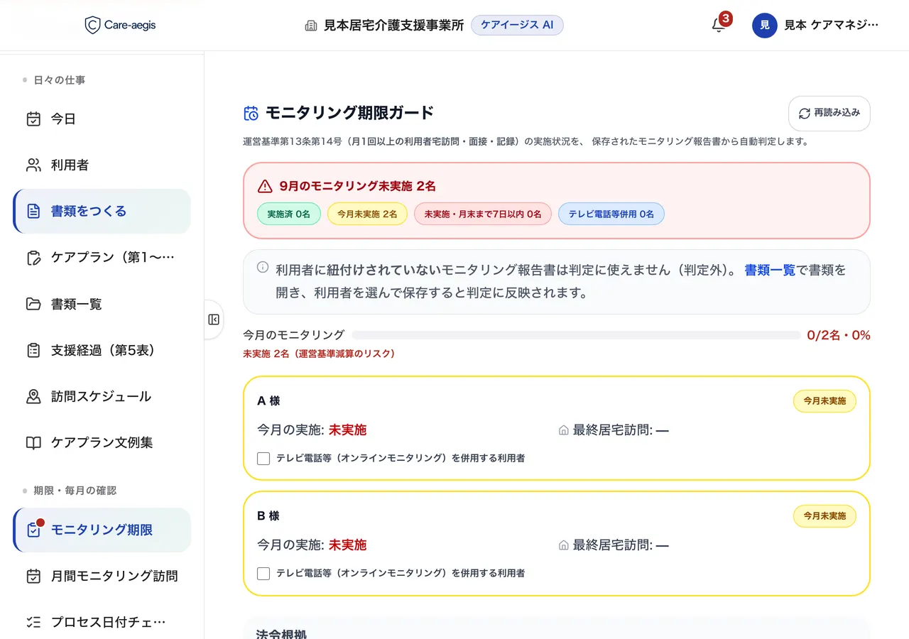
Task: Click the 今月未実施 badge on B 様 card
Action: point(824,516)
